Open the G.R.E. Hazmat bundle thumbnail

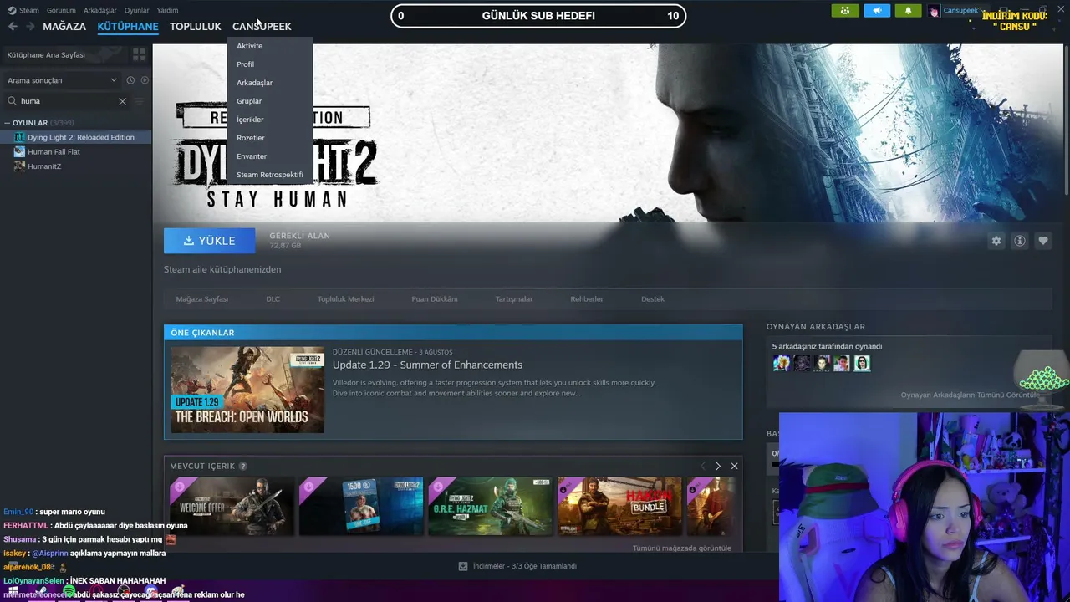(491, 507)
